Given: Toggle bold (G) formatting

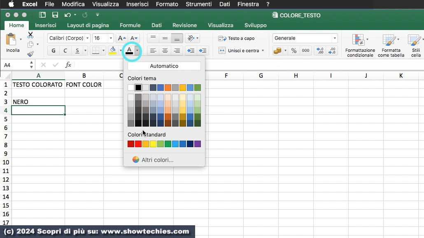Looking at the screenshot, I should pyautogui.click(x=54, y=51).
